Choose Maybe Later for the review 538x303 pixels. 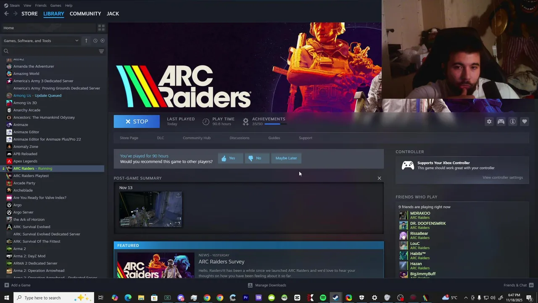pos(286,158)
